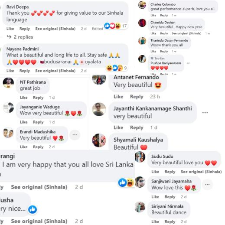Viewport: 225px width, 225px height.
Task: Open options dots next to Jayanthi Kankanamage Shanthi
Action: [205, 113]
